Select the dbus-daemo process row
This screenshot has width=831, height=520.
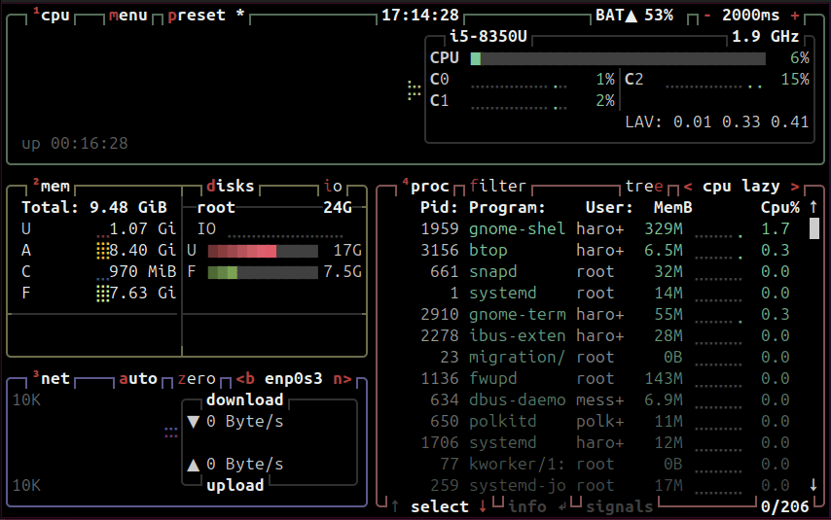pos(604,399)
